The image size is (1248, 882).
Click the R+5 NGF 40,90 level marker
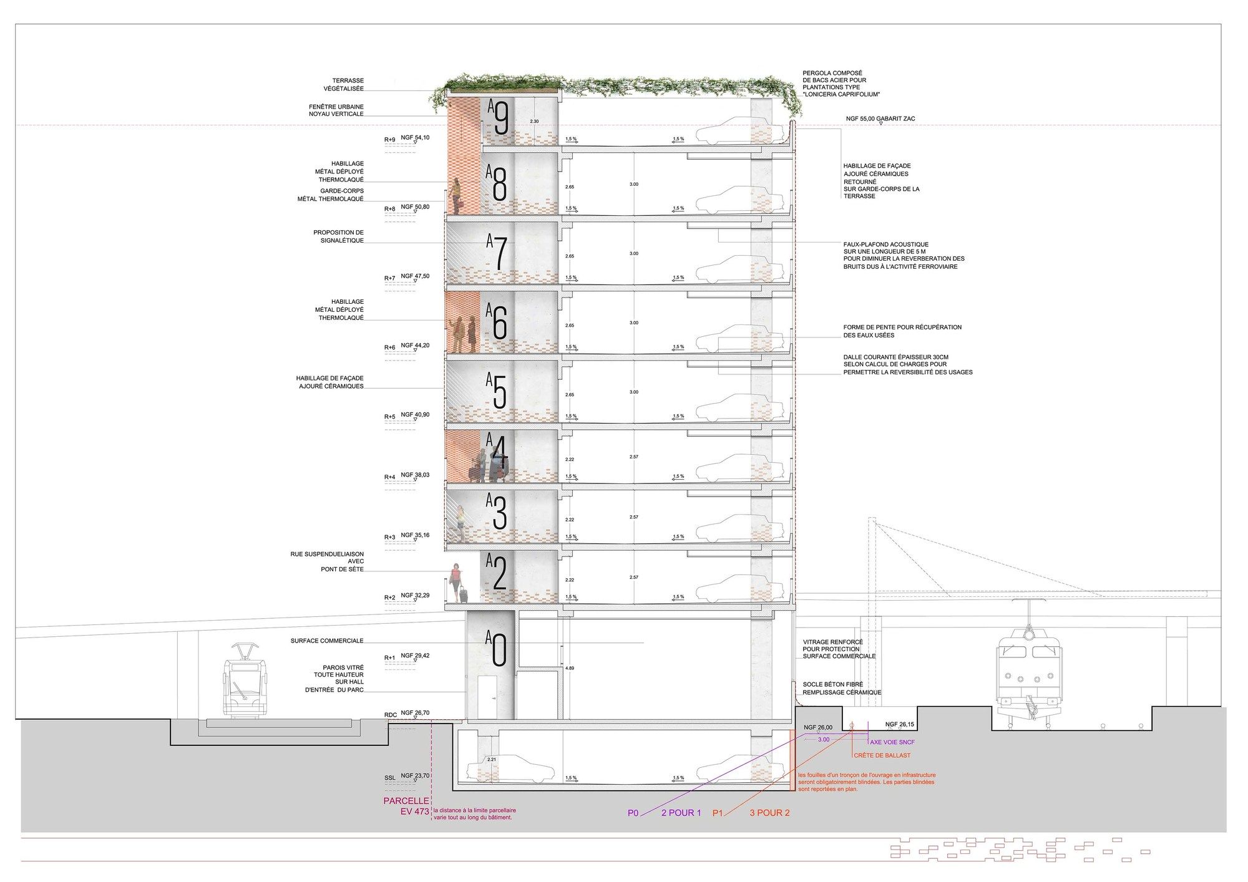[x=406, y=416]
